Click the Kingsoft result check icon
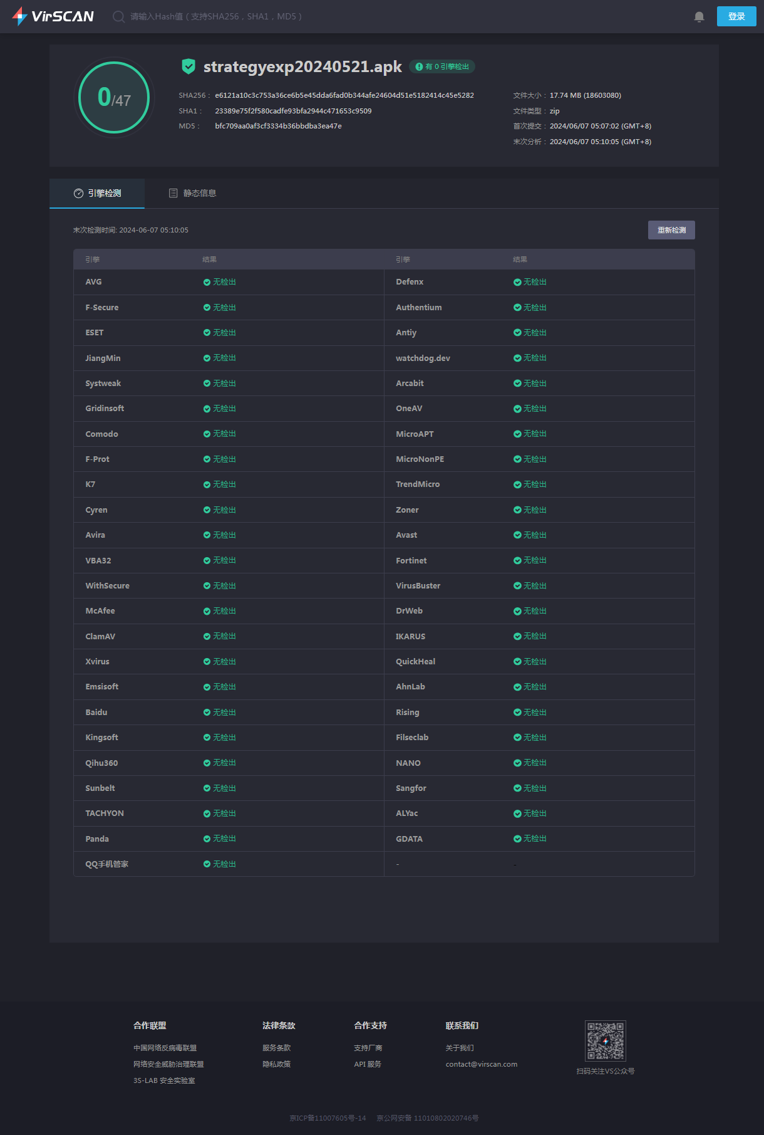Viewport: 764px width, 1135px height. [207, 738]
